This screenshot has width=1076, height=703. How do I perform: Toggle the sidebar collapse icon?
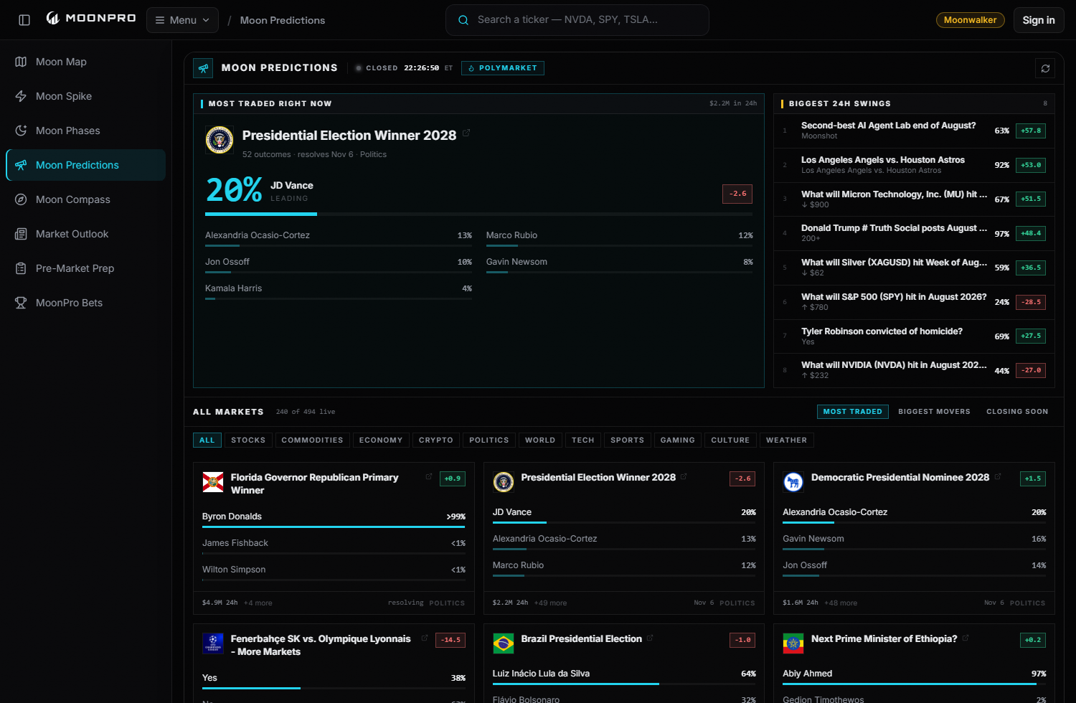24,20
